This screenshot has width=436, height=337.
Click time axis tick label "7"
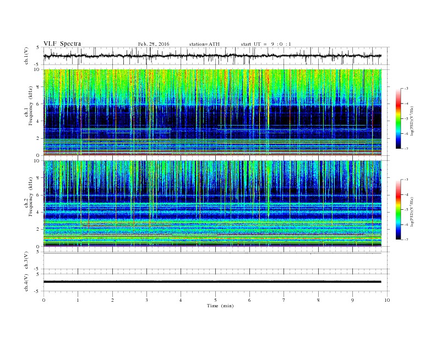pos(284,300)
